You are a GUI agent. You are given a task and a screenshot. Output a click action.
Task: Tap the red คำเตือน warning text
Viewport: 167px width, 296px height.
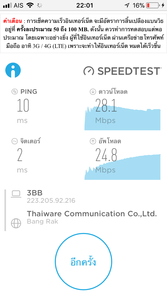click(13, 21)
